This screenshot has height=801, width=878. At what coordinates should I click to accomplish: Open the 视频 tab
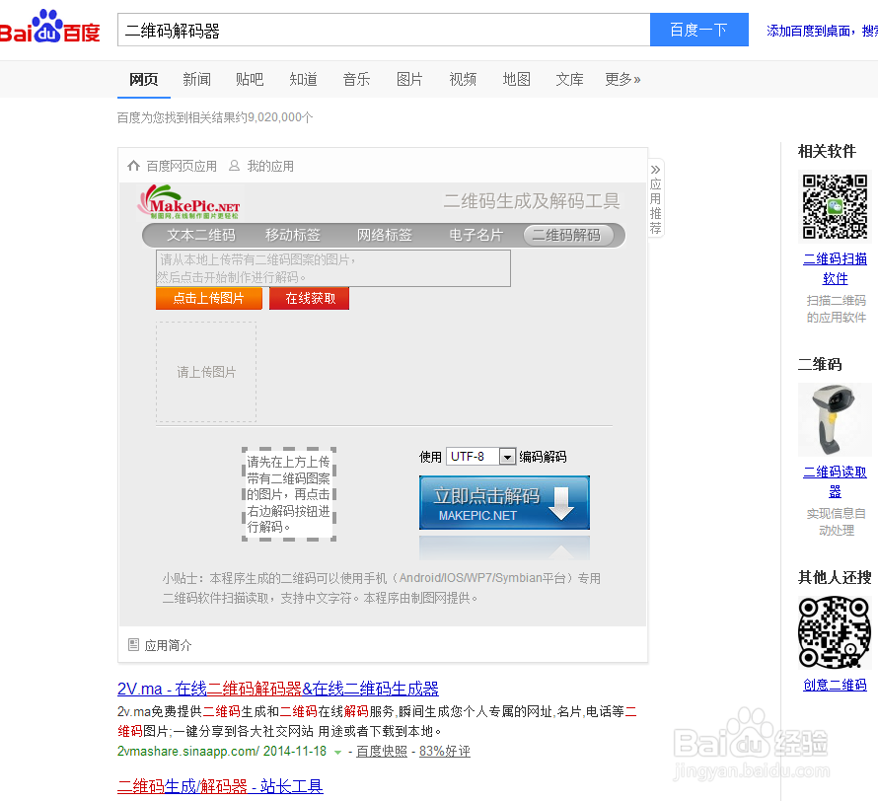(463, 80)
